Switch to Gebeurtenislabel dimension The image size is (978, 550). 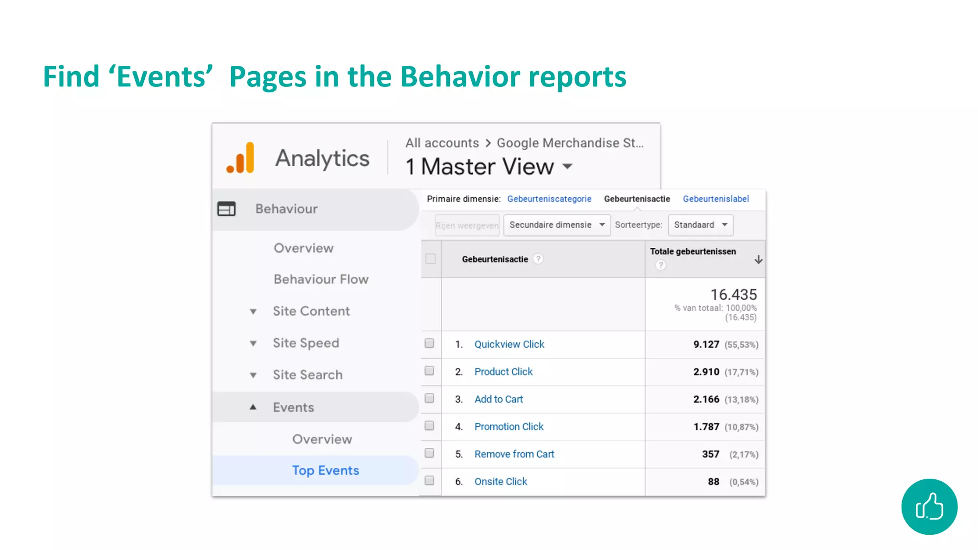click(716, 199)
